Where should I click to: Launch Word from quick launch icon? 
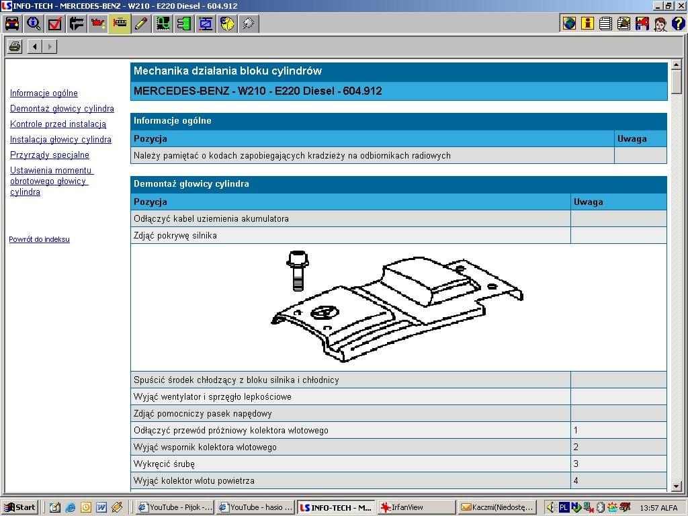(101, 508)
